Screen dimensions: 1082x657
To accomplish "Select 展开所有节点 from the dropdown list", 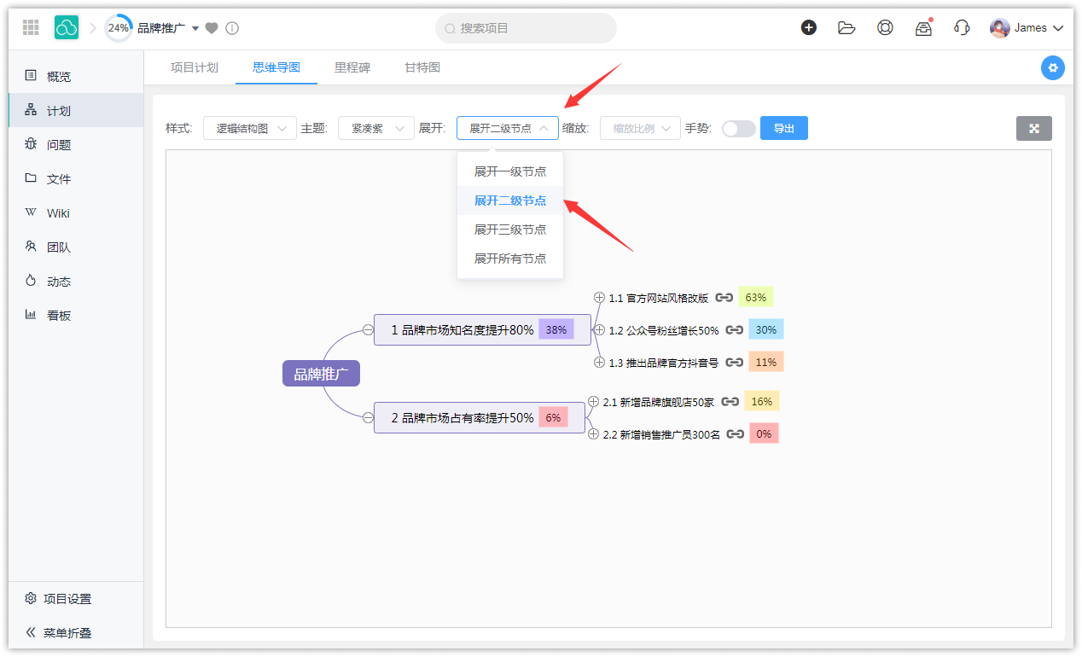I will click(510, 259).
